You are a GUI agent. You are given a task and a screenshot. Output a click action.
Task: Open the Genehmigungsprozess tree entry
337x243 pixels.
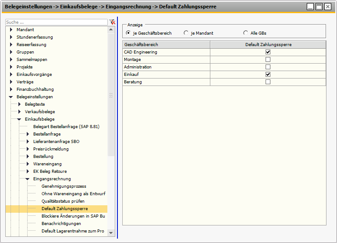pos(64,186)
